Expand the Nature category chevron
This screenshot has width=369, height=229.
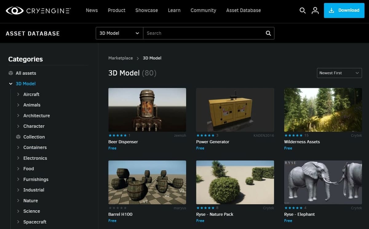point(18,201)
